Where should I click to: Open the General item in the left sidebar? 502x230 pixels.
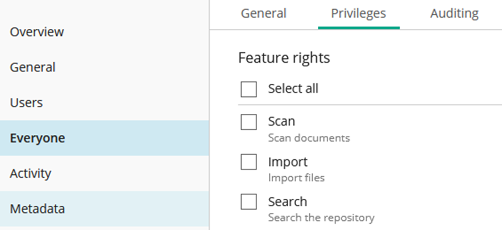pos(105,67)
